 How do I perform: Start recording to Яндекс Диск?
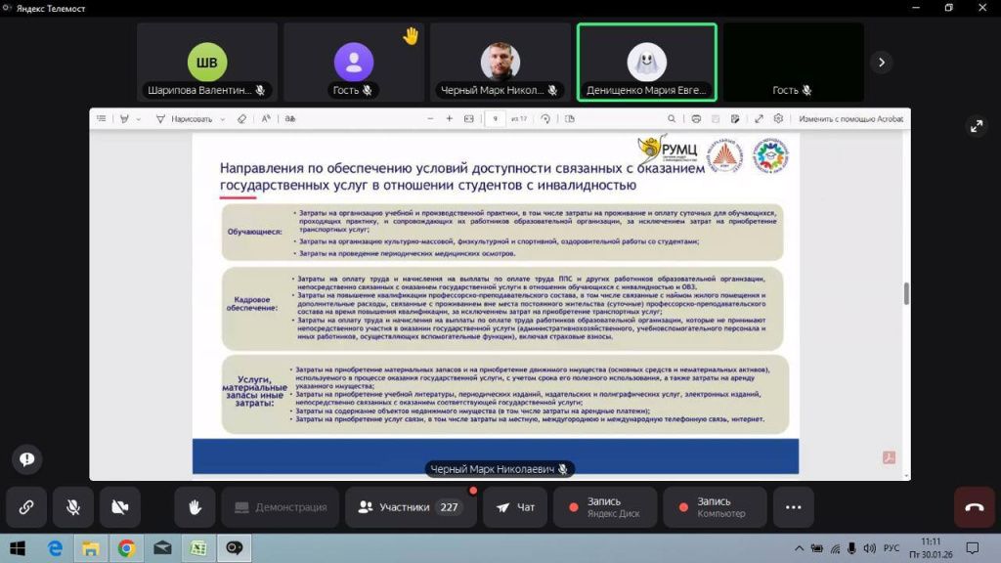[x=606, y=507]
